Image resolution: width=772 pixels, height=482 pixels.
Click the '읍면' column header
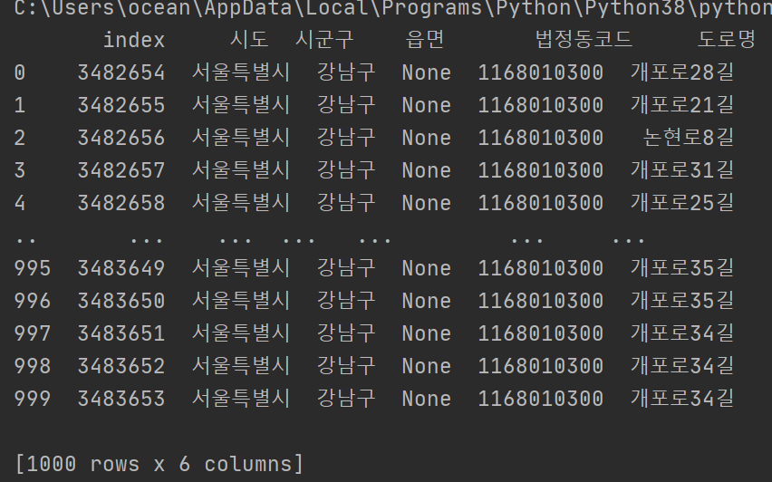pyautogui.click(x=425, y=39)
